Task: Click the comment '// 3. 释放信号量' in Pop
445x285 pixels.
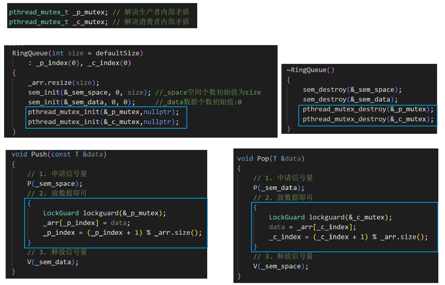Action: click(x=283, y=257)
